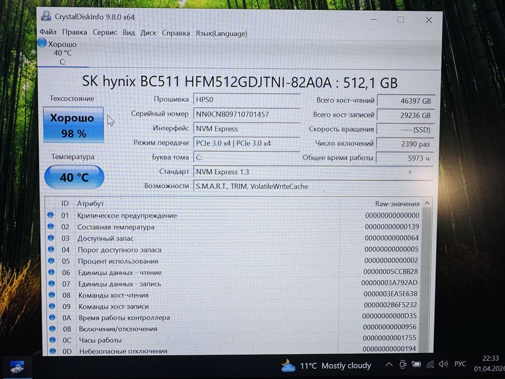Click the host writes value 29236 GB
505x379 pixels.
click(x=405, y=115)
